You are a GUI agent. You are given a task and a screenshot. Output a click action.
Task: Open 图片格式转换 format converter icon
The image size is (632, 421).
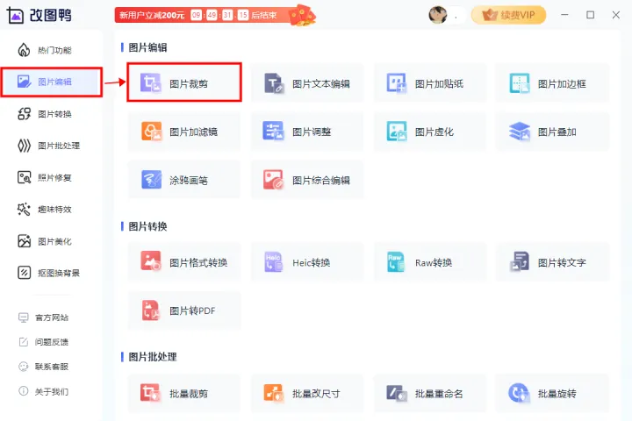tap(151, 261)
